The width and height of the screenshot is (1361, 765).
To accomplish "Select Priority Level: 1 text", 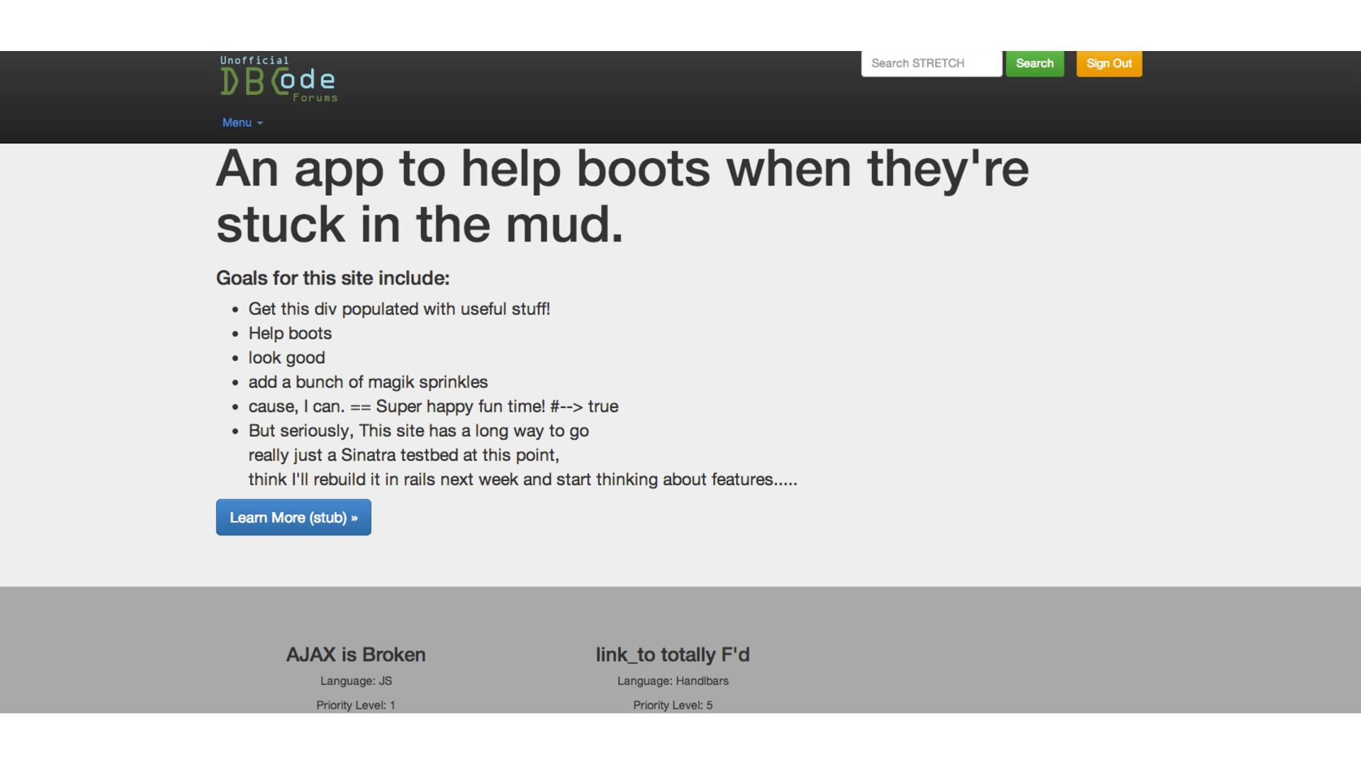I will click(356, 705).
